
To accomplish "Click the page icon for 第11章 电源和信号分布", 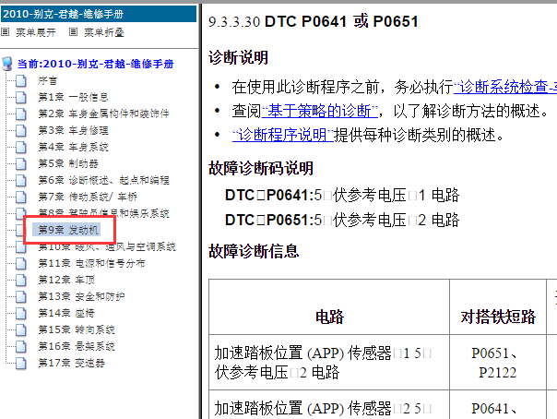I will 21,263.
